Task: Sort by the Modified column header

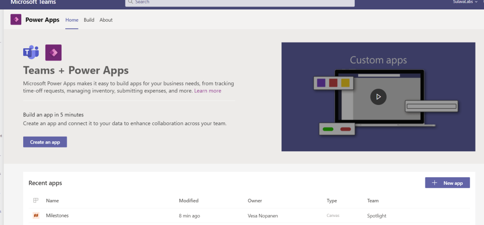Action: (188, 201)
